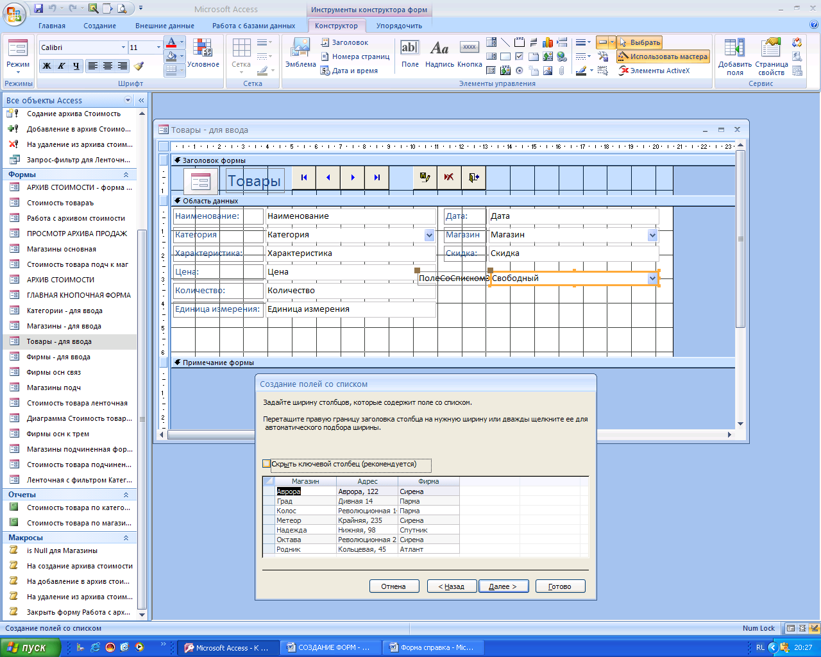Viewport: 821px width, 657px height.
Task: Collapse the Отчеты navigation group
Action: tap(126, 495)
